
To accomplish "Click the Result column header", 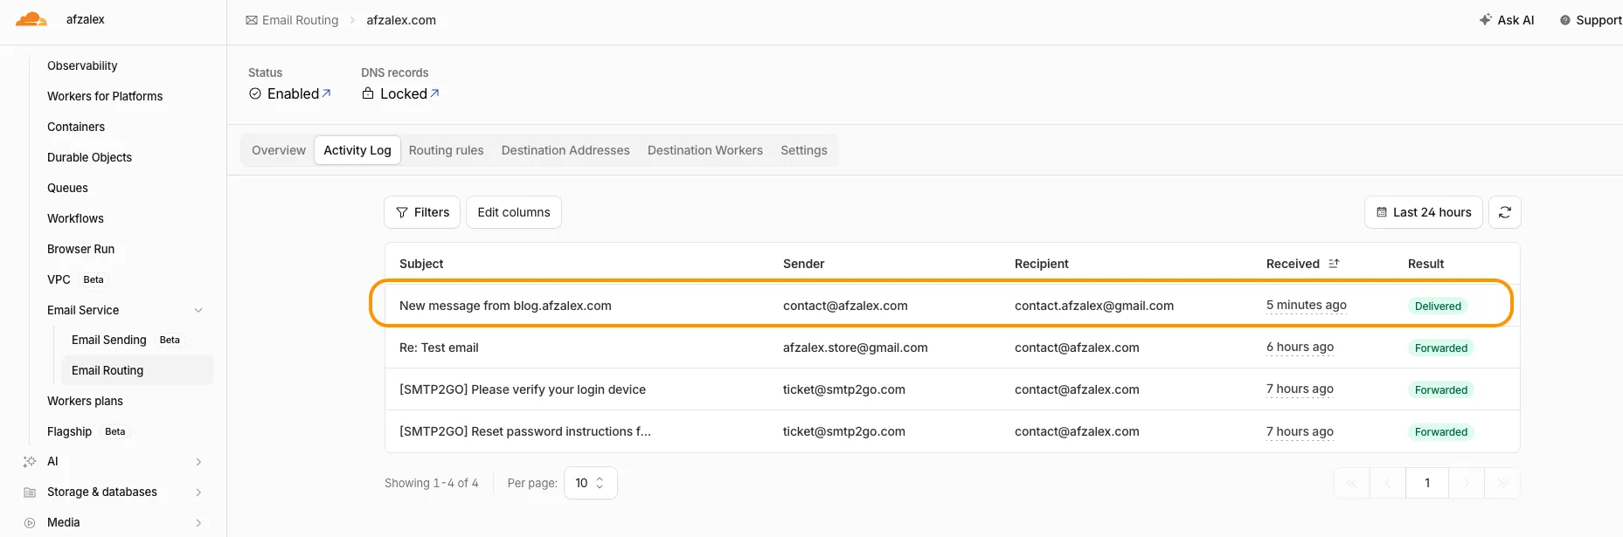I will click(x=1425, y=264).
